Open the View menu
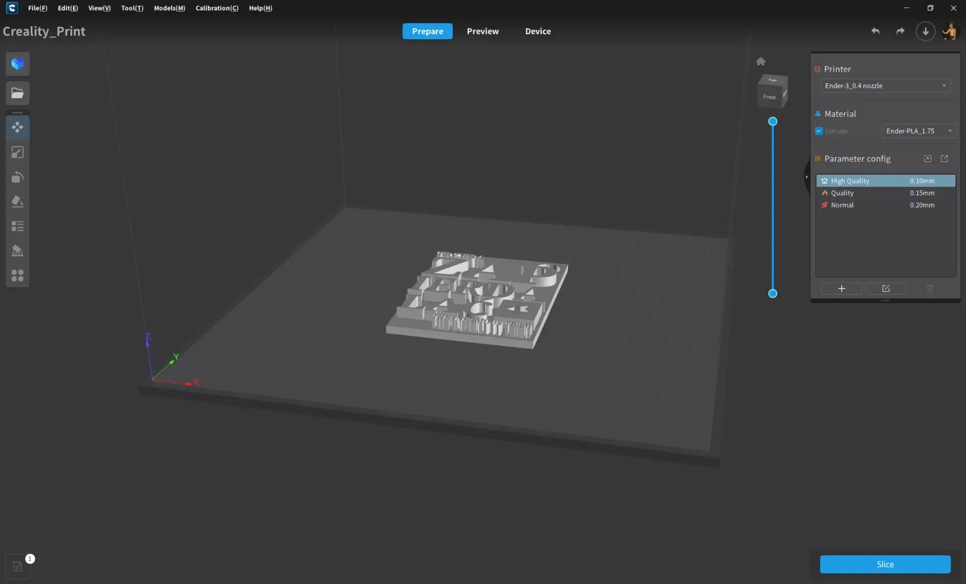The height and width of the screenshot is (584, 966). click(100, 8)
